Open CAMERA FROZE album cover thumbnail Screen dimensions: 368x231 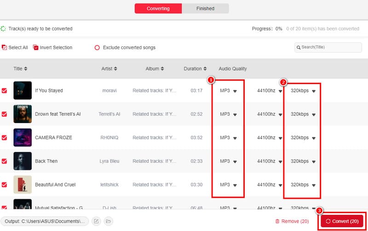coord(23,137)
